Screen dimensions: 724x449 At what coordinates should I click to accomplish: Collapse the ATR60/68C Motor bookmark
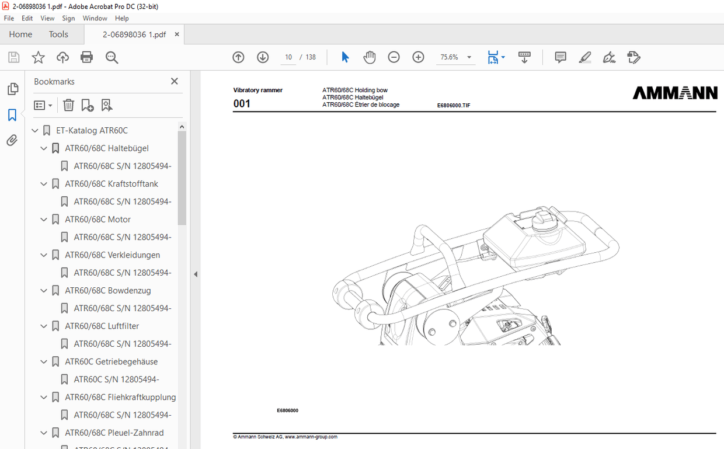click(x=44, y=220)
